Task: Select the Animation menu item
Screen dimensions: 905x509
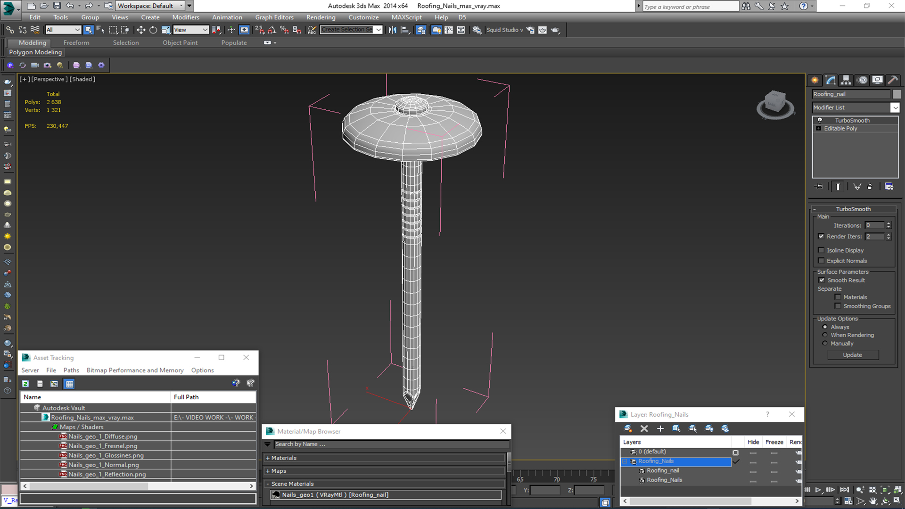Action: point(227,17)
